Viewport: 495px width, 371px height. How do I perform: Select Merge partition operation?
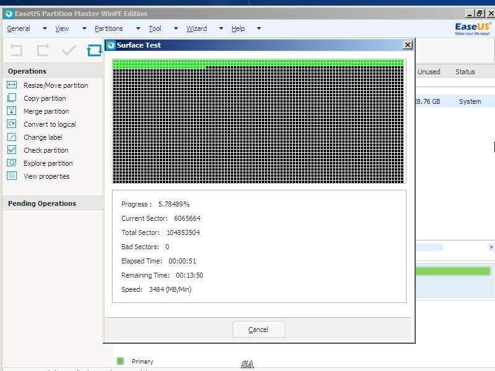[46, 111]
